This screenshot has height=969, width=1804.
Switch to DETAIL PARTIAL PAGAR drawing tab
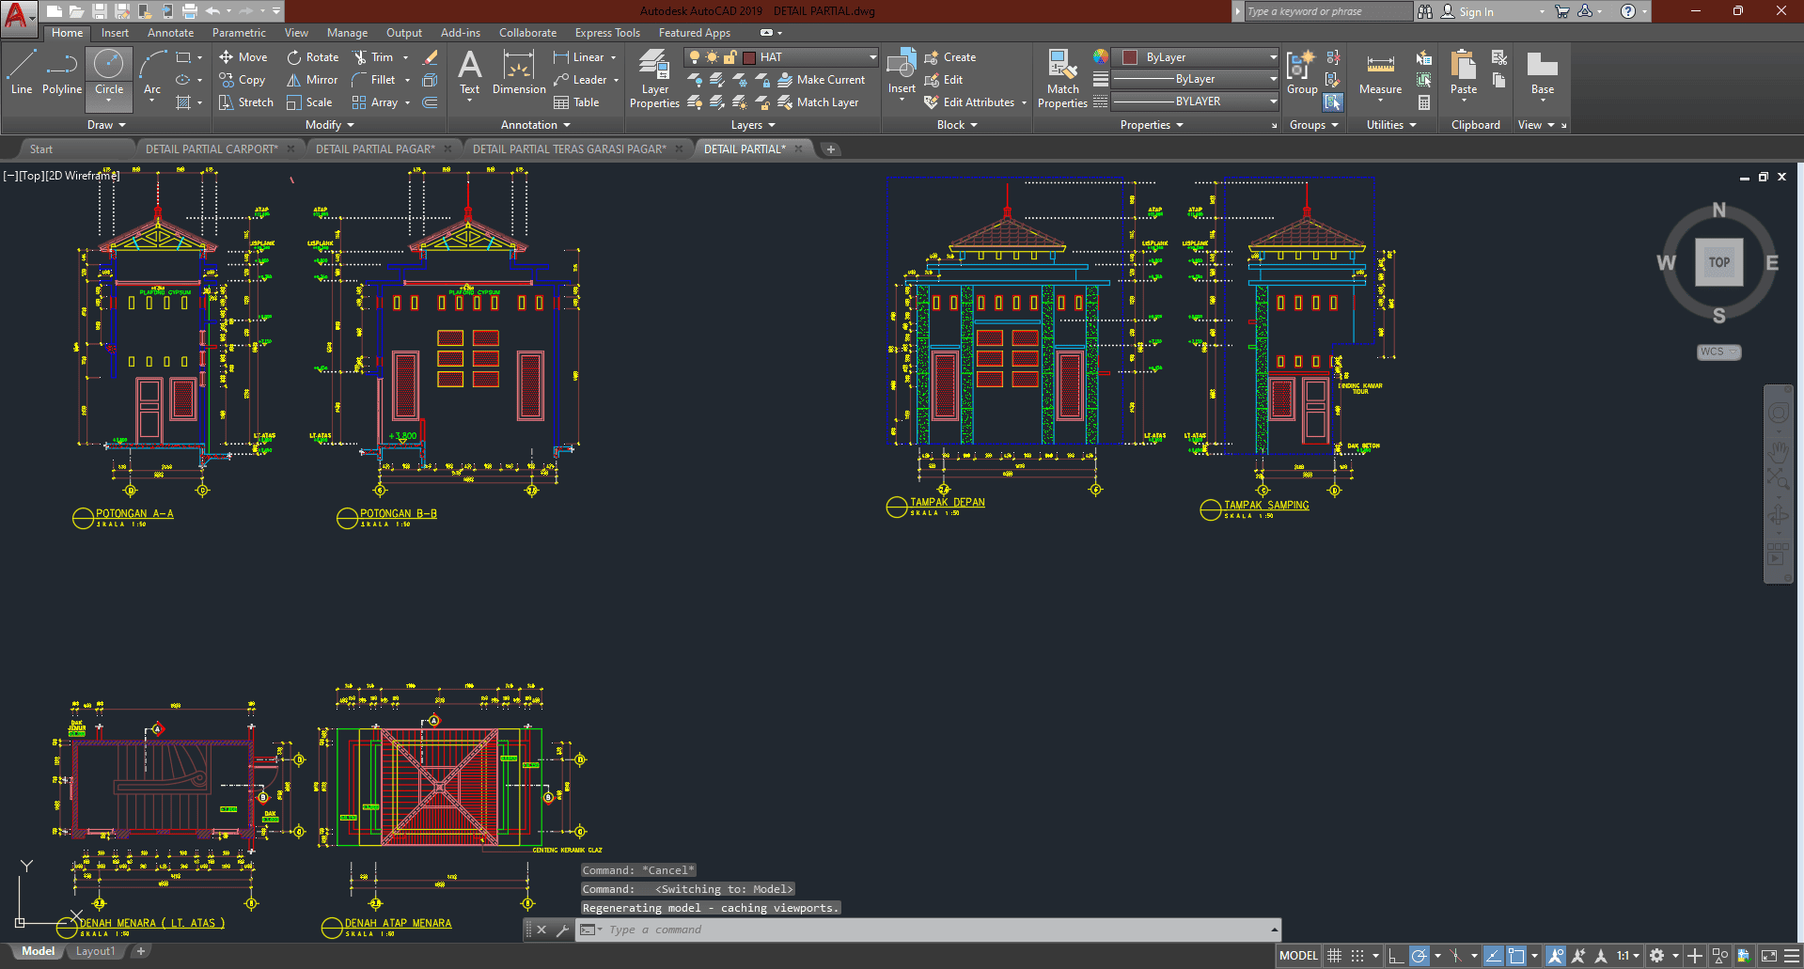tap(375, 148)
